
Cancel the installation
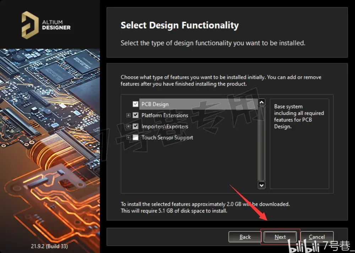click(317, 237)
